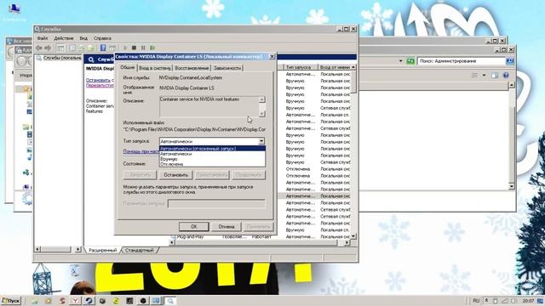Click the services list scroll-right arrow
The width and height of the screenshot is (545, 306).
click(347, 242)
